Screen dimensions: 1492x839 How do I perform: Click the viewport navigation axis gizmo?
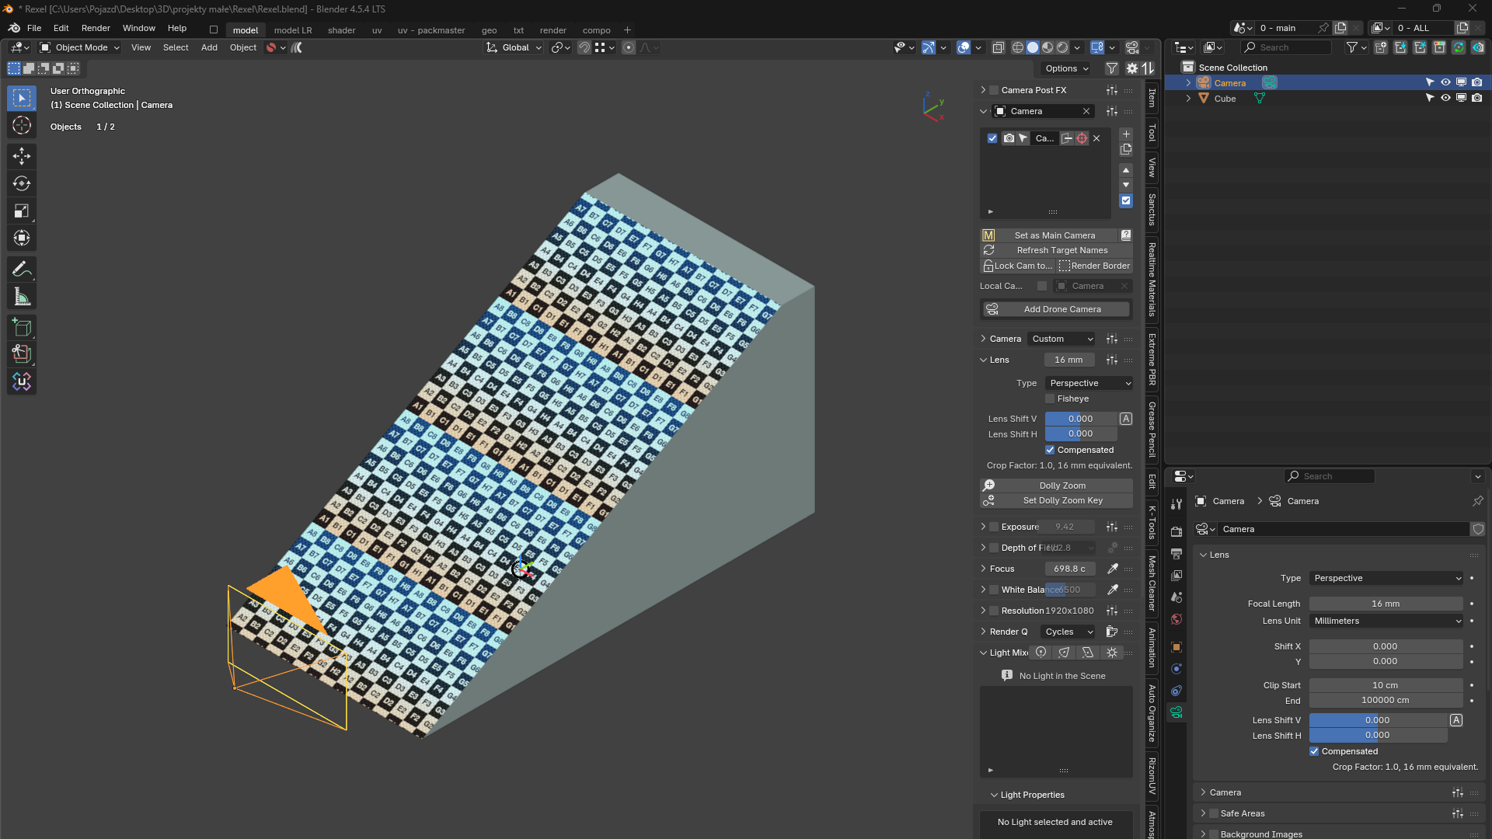tap(932, 106)
